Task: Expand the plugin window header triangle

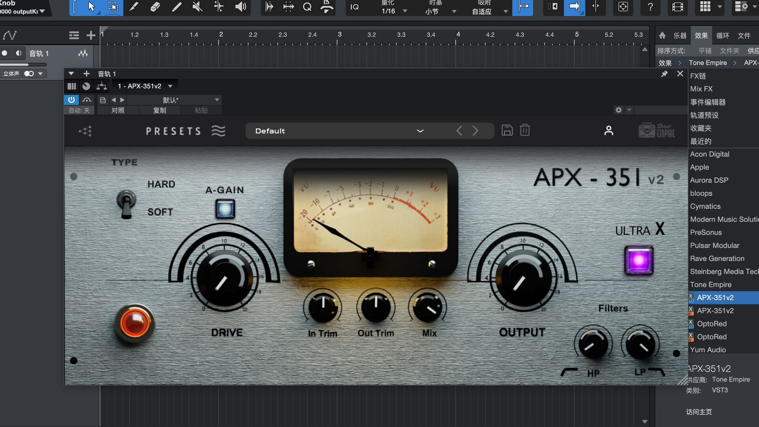Action: [x=71, y=74]
